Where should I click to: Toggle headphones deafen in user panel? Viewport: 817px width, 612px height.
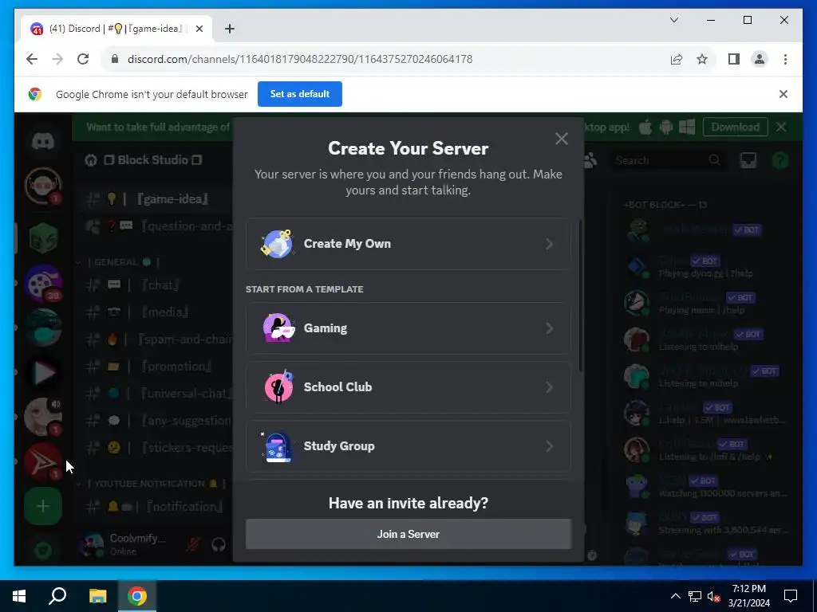[219, 545]
